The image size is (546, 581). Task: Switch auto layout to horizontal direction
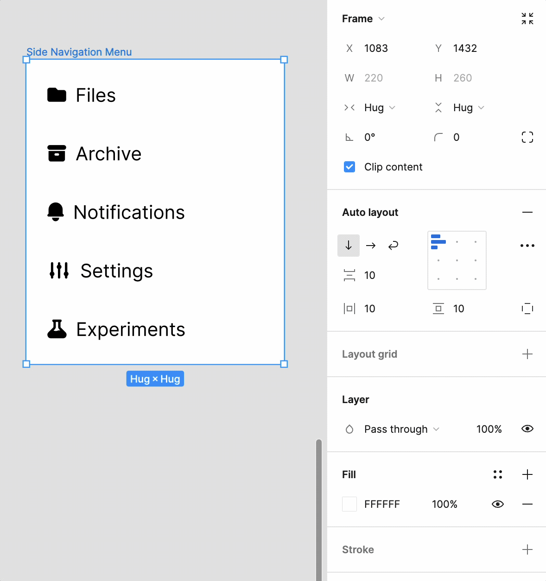371,246
